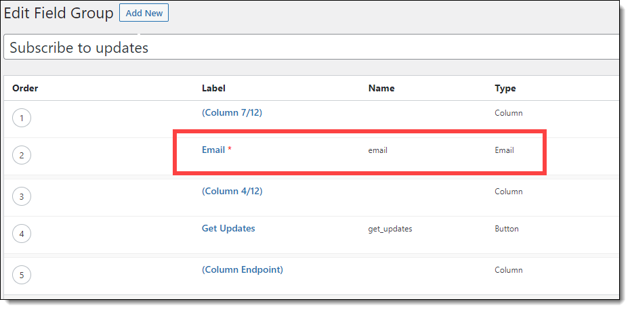Click the Edit Field Group heading
Viewport: 630px width, 310px height.
59,14
